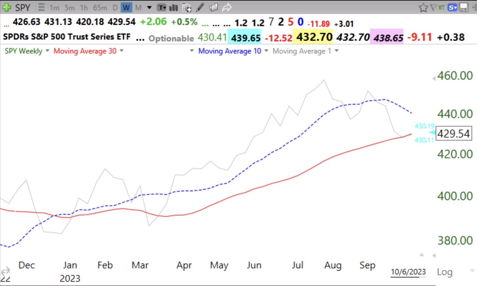Click the yellow 432.70 value

[313, 37]
